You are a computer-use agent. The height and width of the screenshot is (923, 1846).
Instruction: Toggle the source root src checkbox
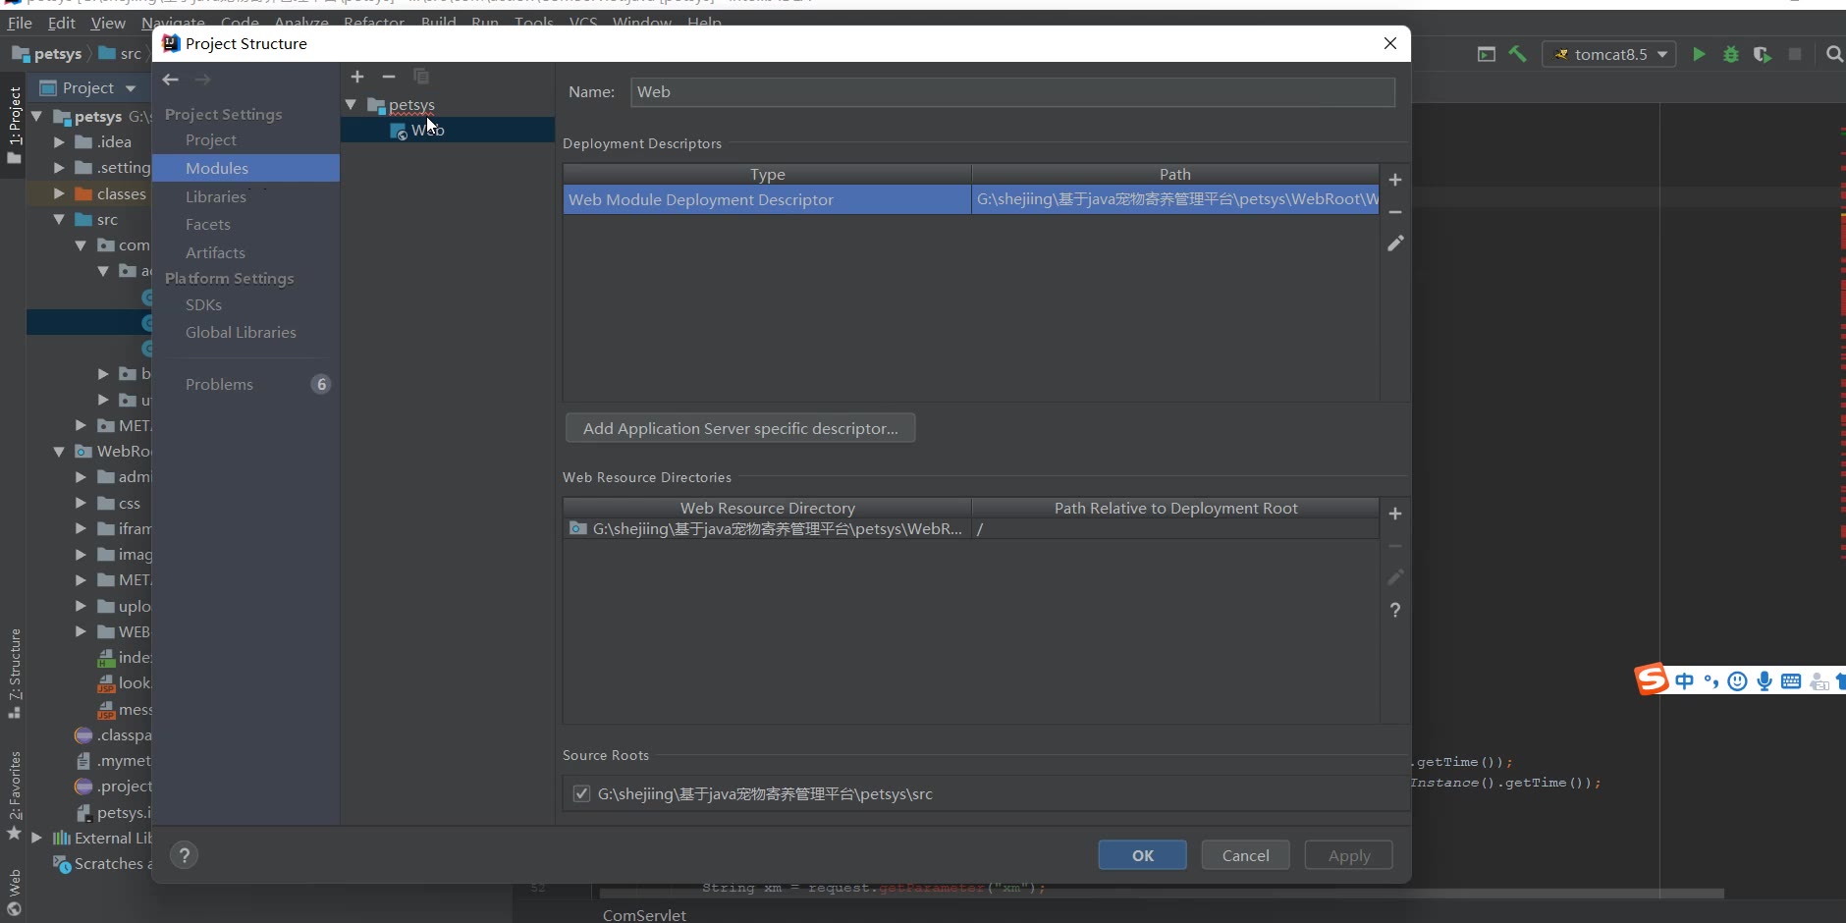point(581,793)
